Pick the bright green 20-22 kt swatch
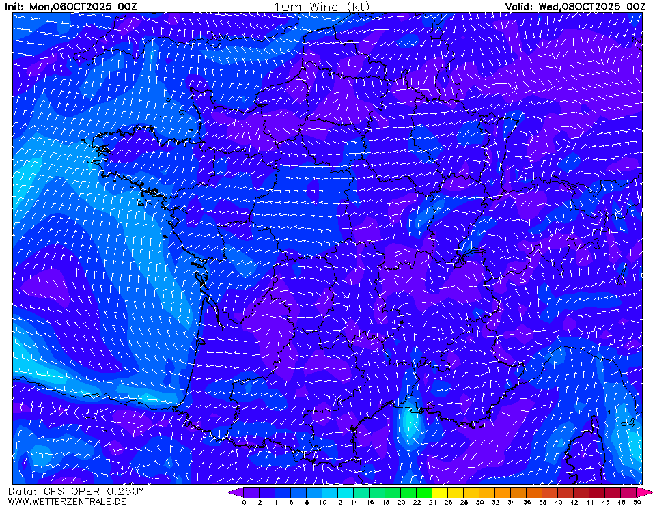 pos(408,492)
